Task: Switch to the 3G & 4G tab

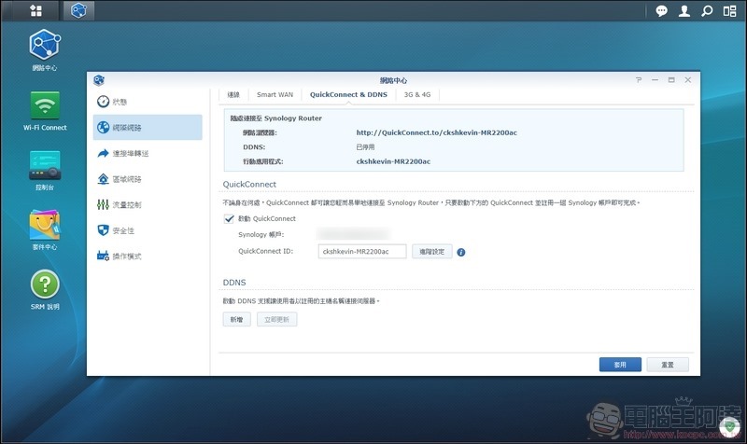Action: [x=417, y=95]
